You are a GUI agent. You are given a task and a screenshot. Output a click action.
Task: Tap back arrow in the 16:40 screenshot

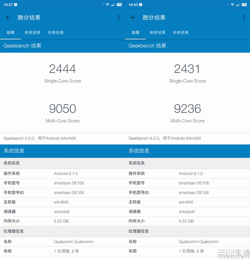133,18
